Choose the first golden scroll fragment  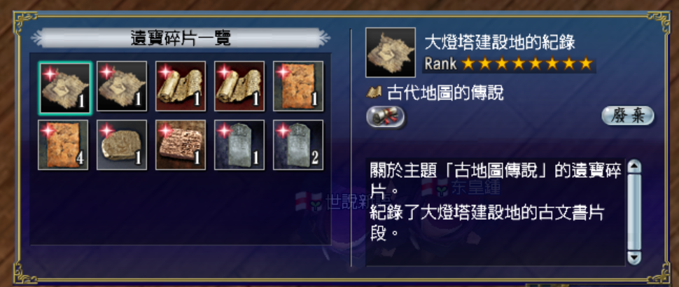click(x=181, y=86)
